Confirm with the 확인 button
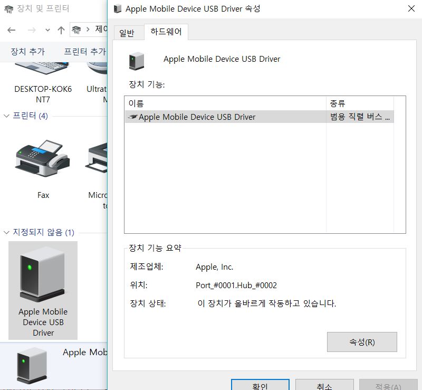 point(260,385)
